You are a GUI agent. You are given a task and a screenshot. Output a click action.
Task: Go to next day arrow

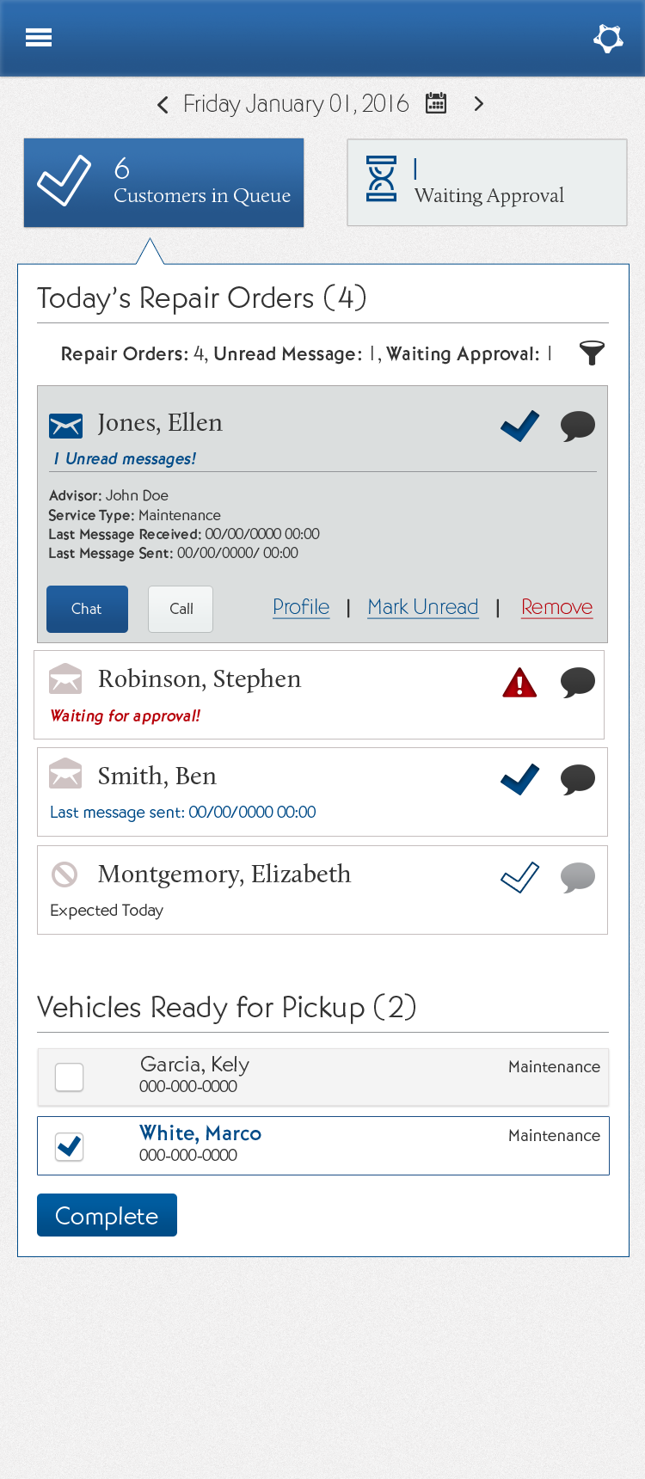pos(479,104)
